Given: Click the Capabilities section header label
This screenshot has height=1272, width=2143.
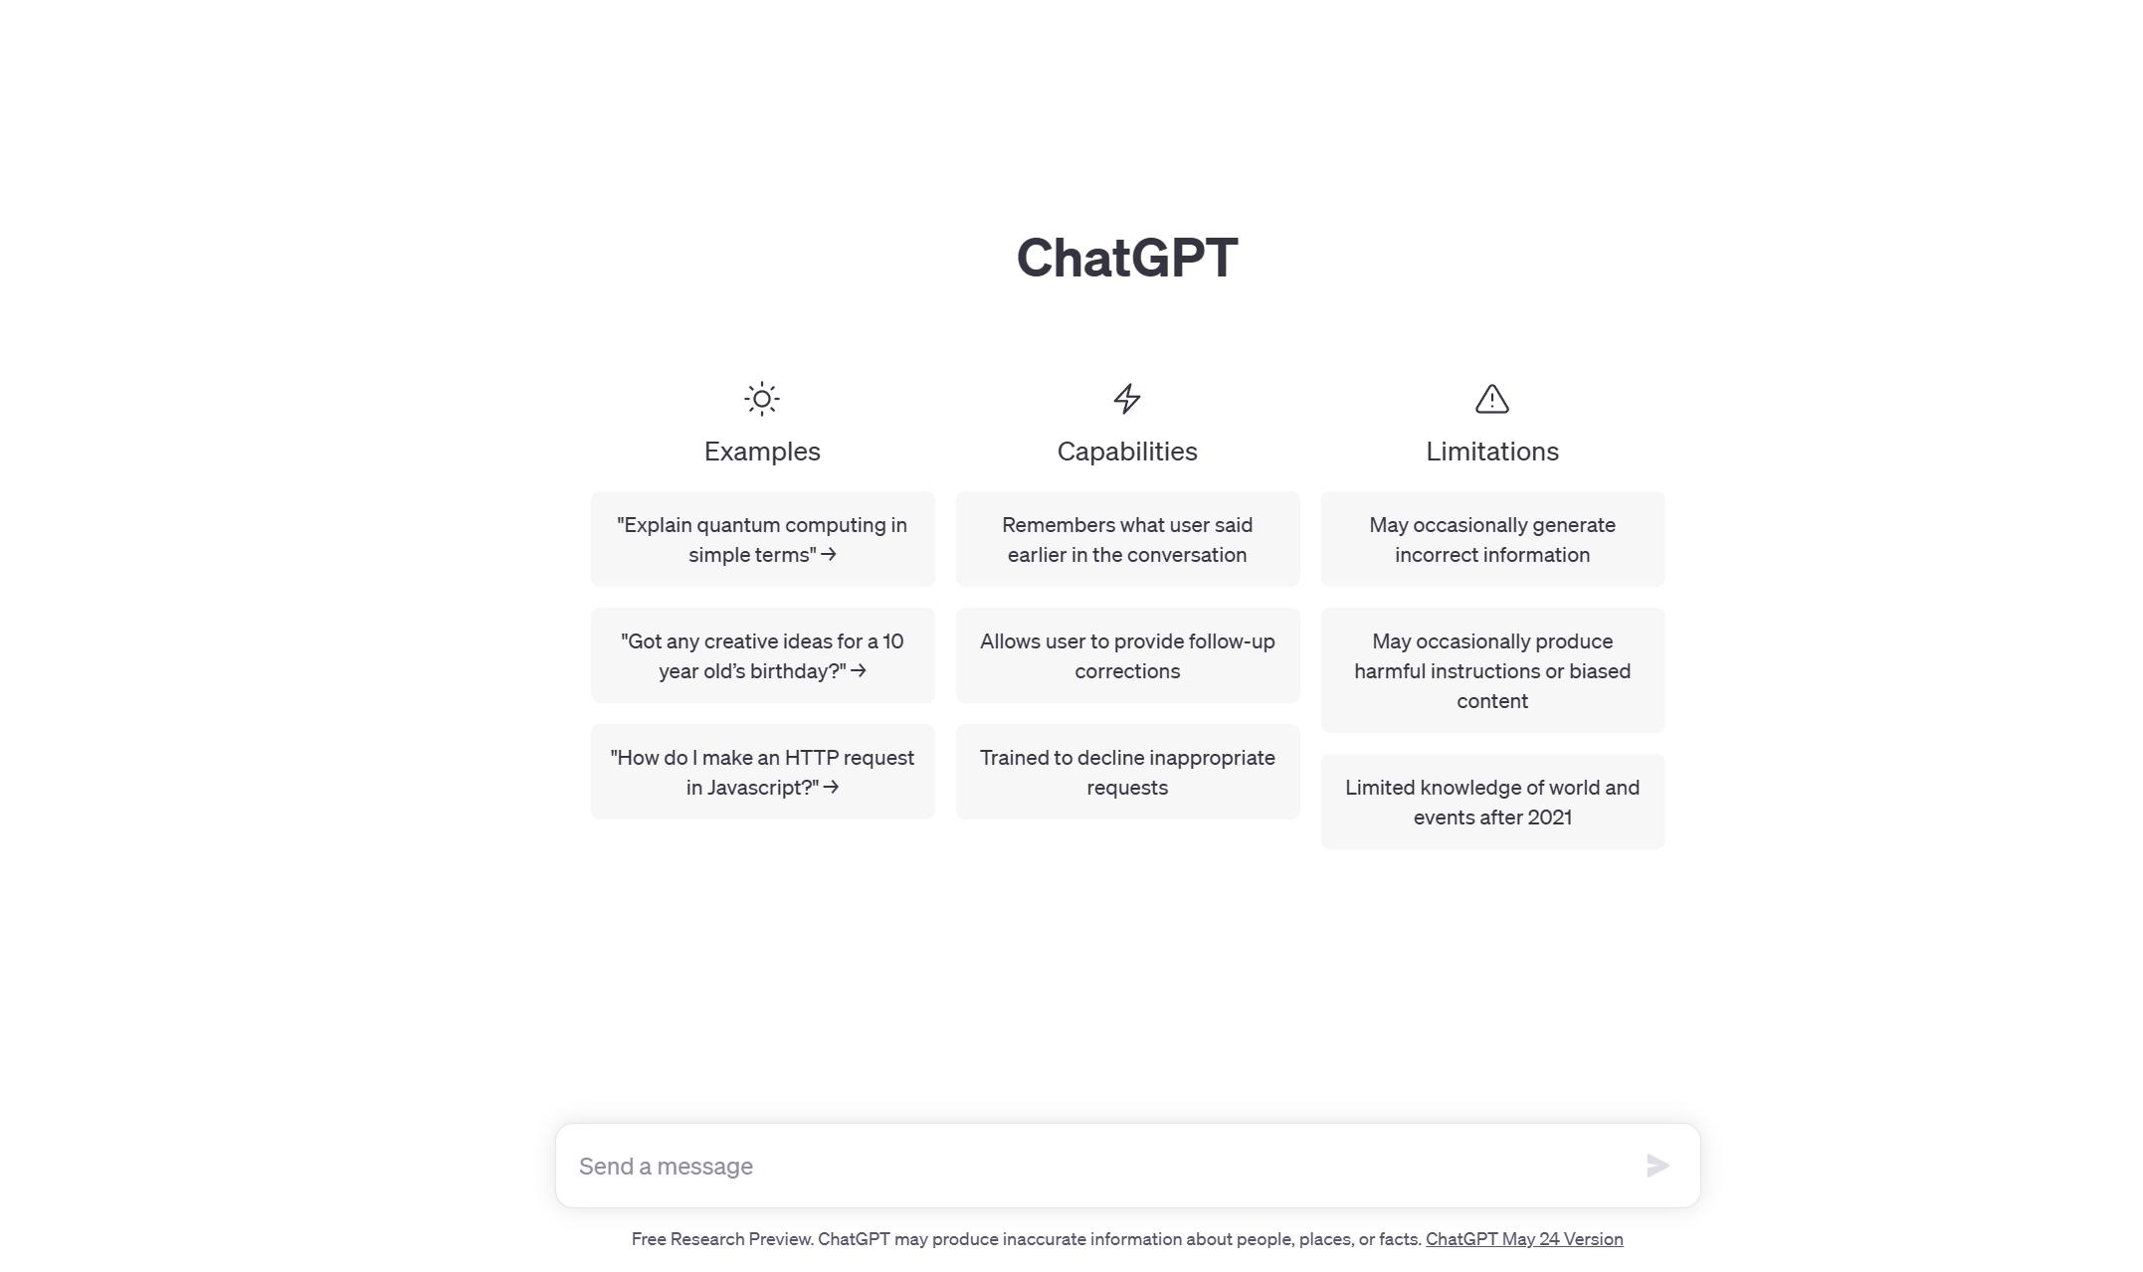Looking at the screenshot, I should click(x=1127, y=452).
